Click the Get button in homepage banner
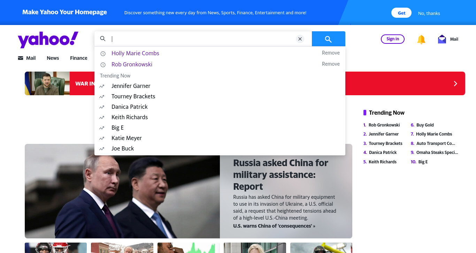Screen dimensions: 476x253 tap(401, 13)
